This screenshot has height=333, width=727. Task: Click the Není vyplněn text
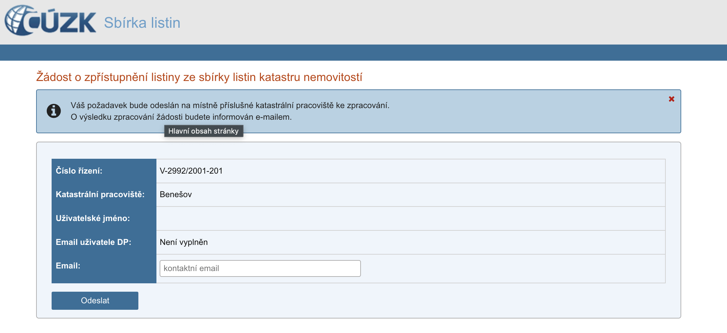184,242
